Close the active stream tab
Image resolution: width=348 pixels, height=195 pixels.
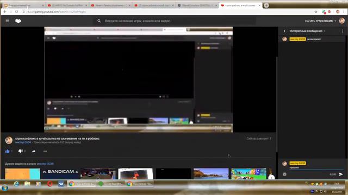click(259, 5)
